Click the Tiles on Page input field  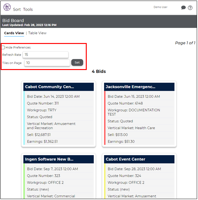point(47,63)
